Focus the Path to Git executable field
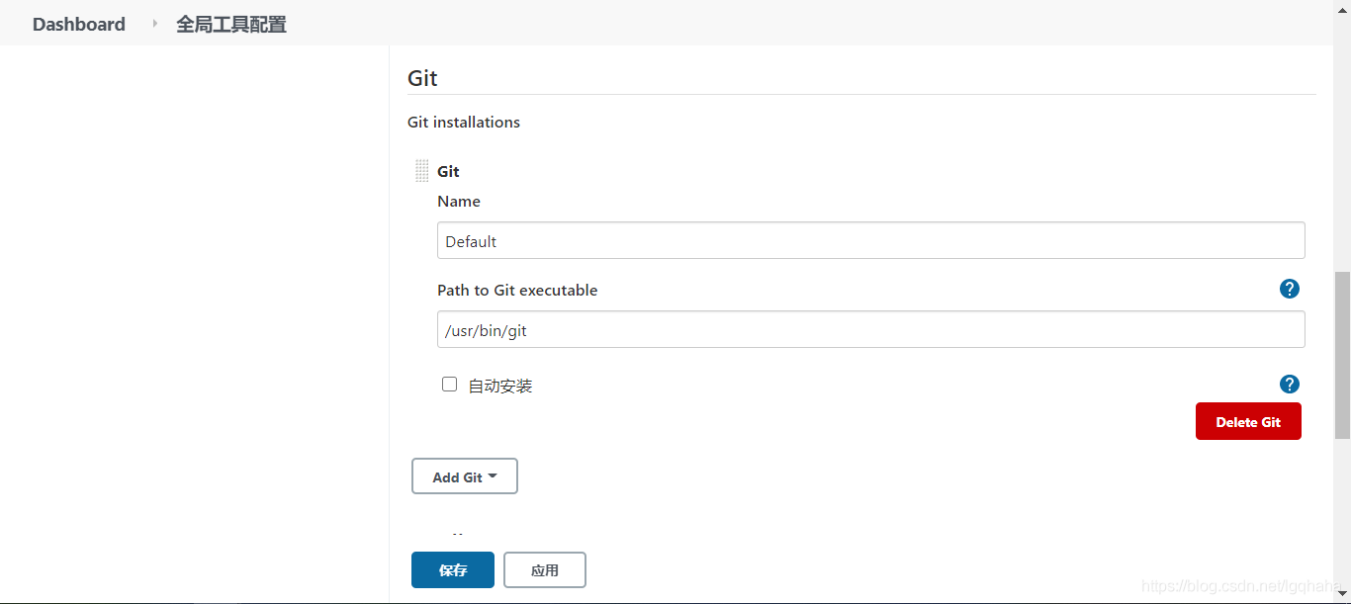Viewport: 1351px width, 604px height. 871,329
